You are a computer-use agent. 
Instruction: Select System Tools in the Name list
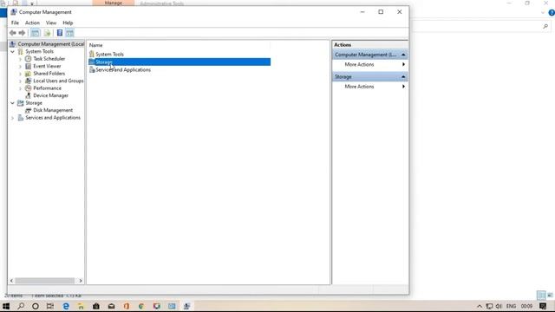[x=109, y=54]
